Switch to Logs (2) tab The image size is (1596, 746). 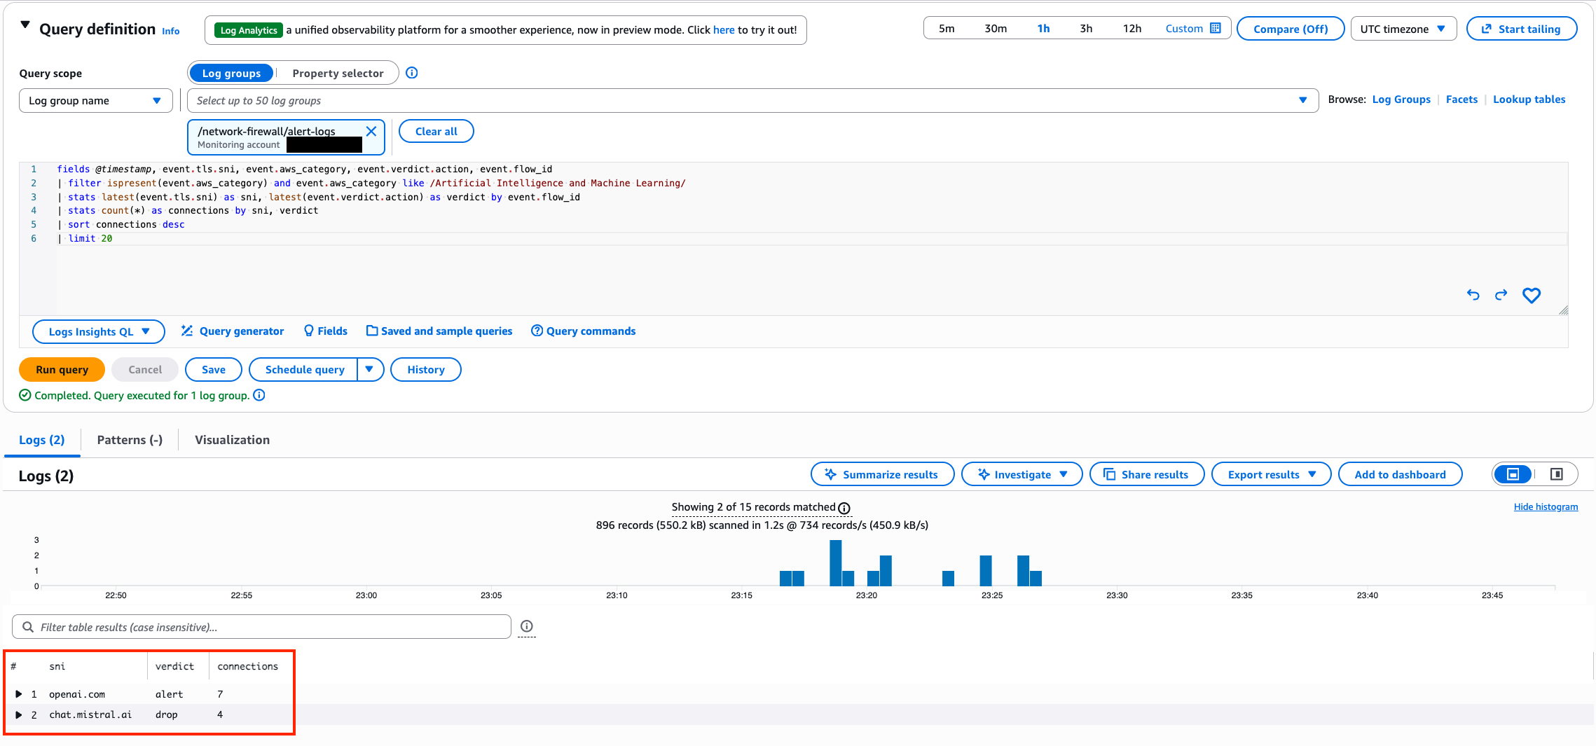click(41, 440)
